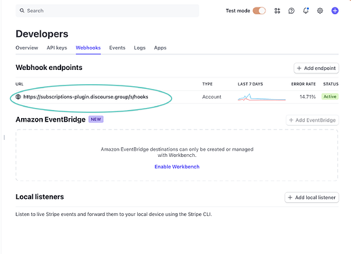Screen dimensions: 351x254
Task: Select the Webhooks tab
Action: [88, 48]
